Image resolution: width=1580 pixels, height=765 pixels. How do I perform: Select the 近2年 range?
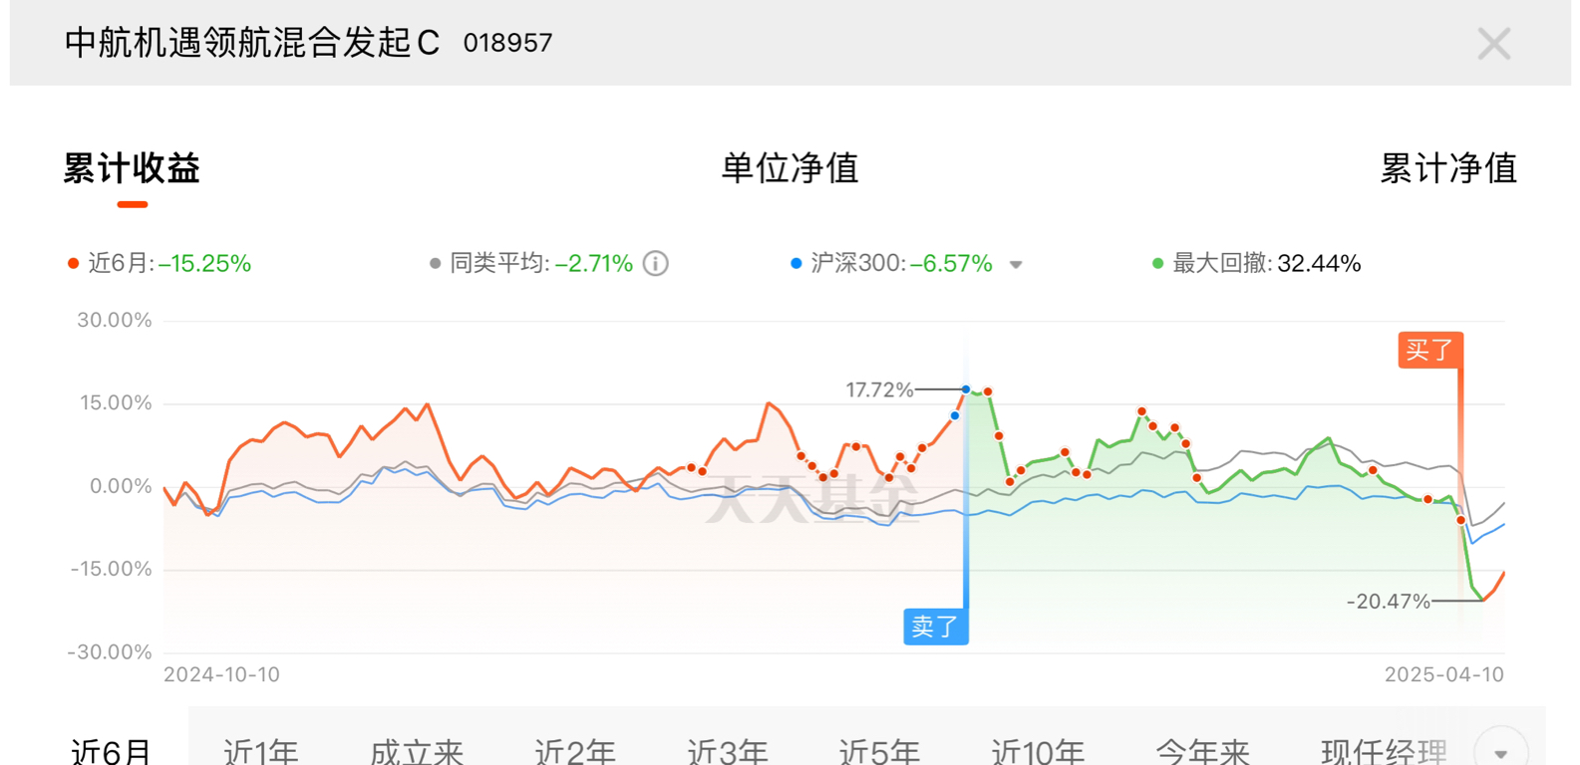pos(574,751)
